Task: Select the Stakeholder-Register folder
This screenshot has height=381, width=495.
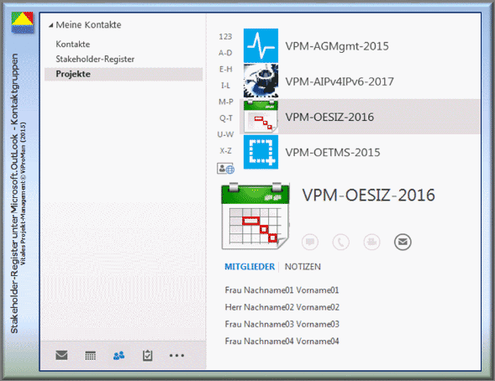Action: point(95,59)
